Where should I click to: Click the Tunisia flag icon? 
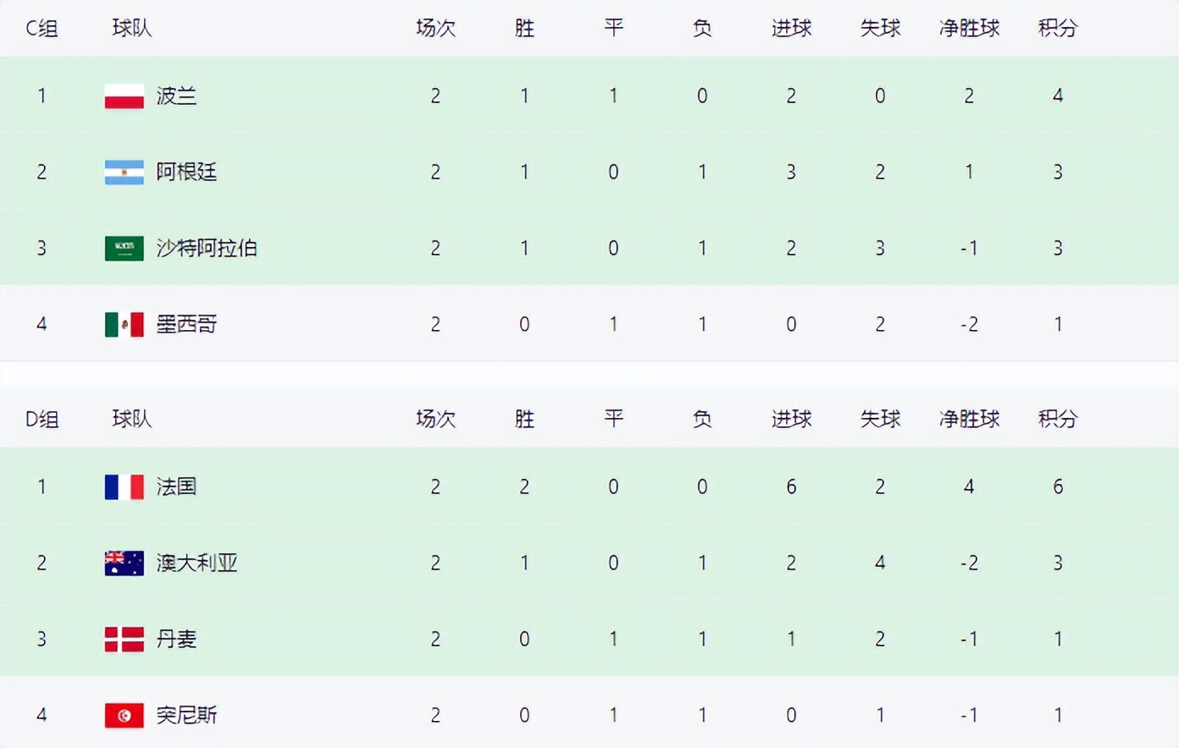click(124, 716)
